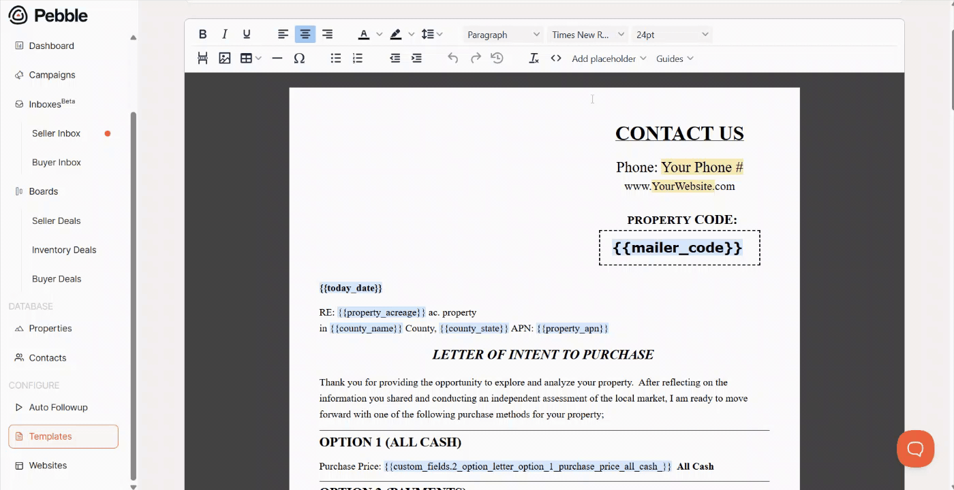Open the table insert menu

tap(250, 59)
